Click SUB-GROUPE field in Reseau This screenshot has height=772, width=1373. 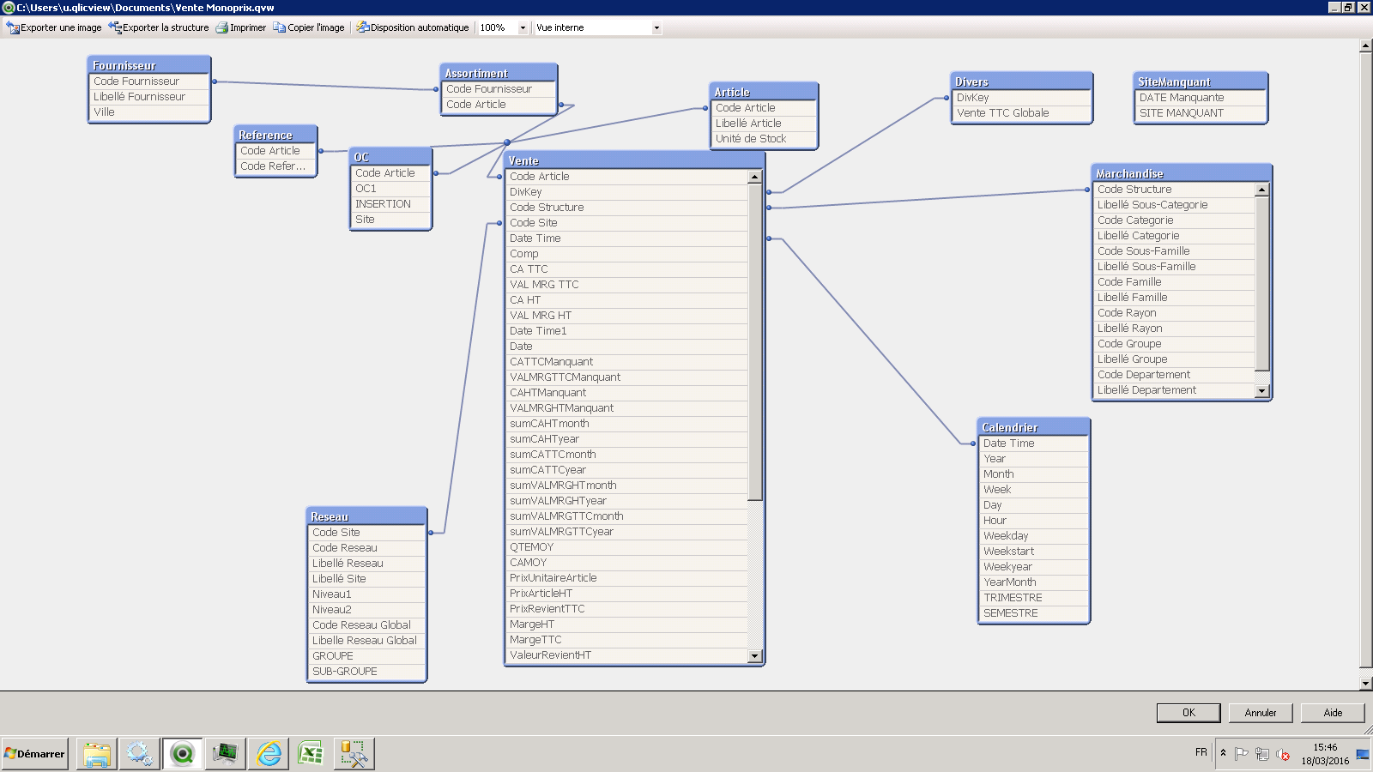pyautogui.click(x=366, y=672)
